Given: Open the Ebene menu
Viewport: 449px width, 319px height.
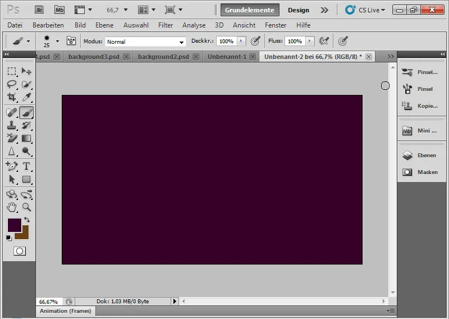Looking at the screenshot, I should (x=104, y=25).
